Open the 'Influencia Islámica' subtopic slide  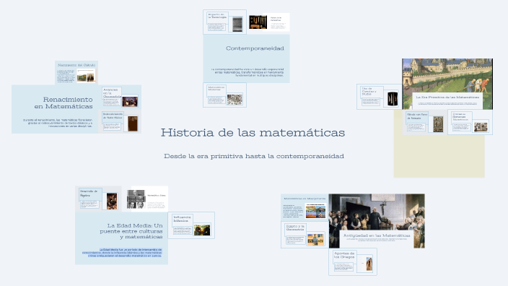191,225
